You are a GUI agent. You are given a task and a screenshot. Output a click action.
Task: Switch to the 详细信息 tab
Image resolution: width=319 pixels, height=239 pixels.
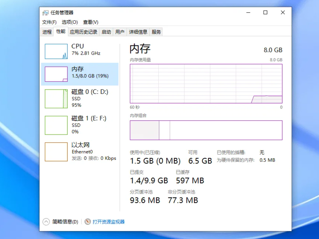pos(138,32)
